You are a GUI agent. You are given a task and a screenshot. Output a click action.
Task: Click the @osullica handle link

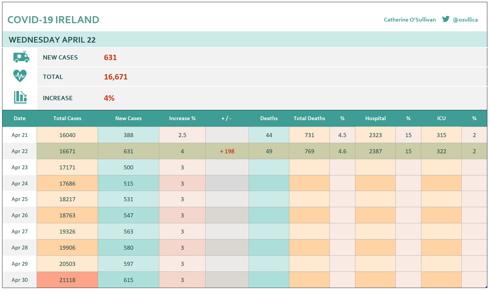pyautogui.click(x=465, y=19)
